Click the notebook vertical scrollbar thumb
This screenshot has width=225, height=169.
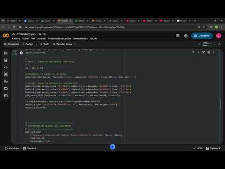click(x=220, y=104)
